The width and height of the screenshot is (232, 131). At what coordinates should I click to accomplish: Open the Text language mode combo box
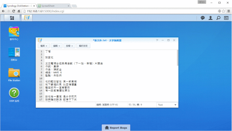[x=167, y=105]
